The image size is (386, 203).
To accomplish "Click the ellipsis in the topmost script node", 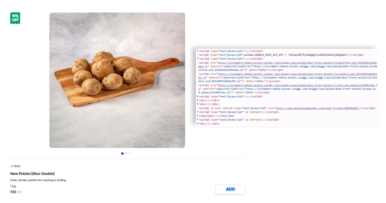I will [x=247, y=51].
